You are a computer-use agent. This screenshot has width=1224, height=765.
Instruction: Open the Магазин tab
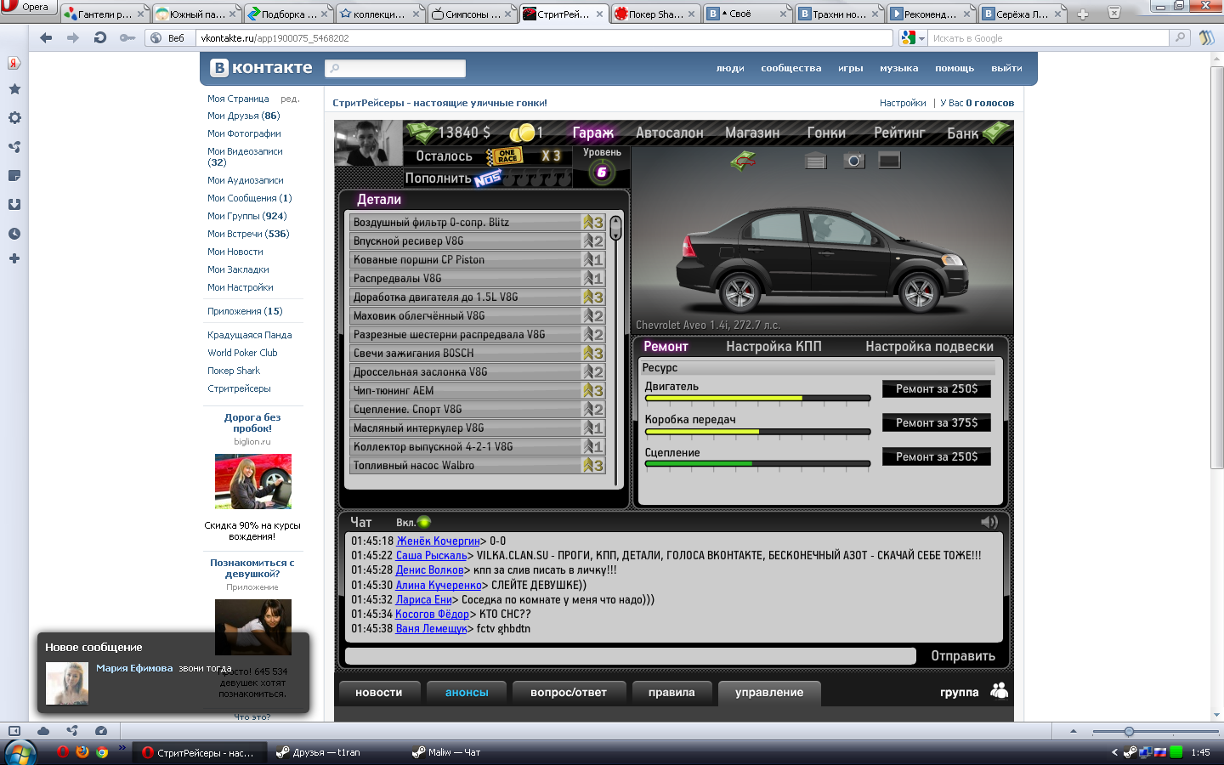coord(752,133)
